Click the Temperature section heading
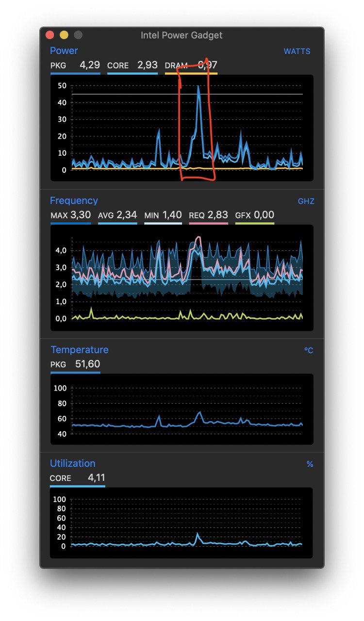364x621 pixels. coord(80,350)
